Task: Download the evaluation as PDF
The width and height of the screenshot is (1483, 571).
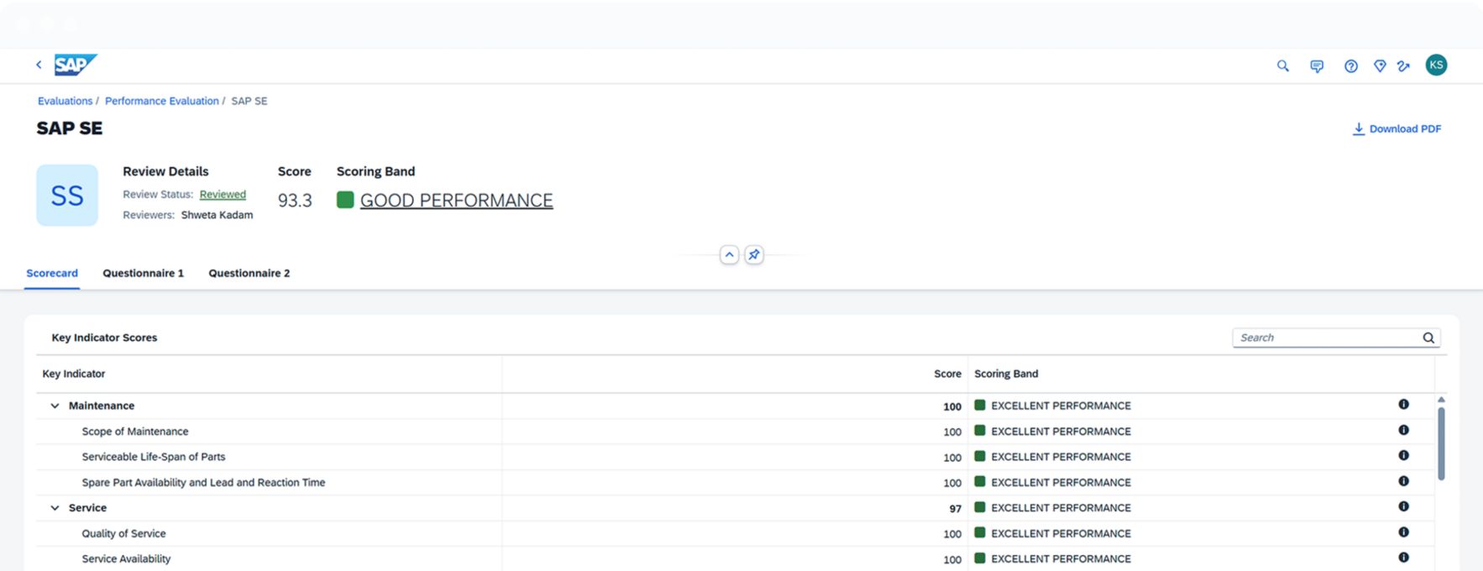Action: coord(1397,128)
